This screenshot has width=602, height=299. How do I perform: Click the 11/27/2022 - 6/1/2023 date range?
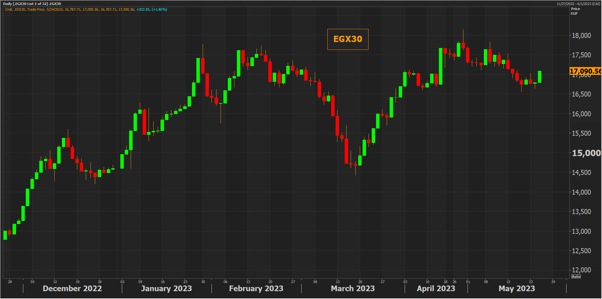(x=578, y=4)
